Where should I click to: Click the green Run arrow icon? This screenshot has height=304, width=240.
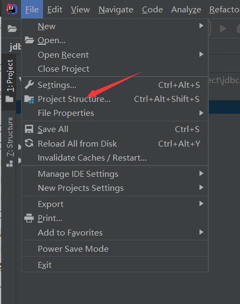tap(223, 29)
